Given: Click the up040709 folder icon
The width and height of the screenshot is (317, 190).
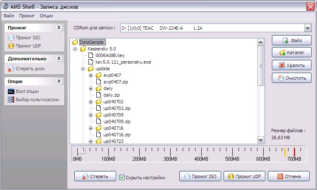Looking at the screenshot, I should 99,115.
